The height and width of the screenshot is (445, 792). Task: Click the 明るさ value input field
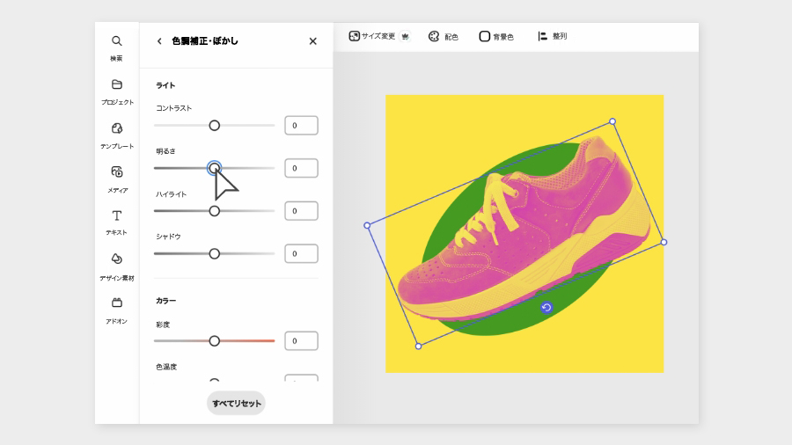tap(301, 168)
